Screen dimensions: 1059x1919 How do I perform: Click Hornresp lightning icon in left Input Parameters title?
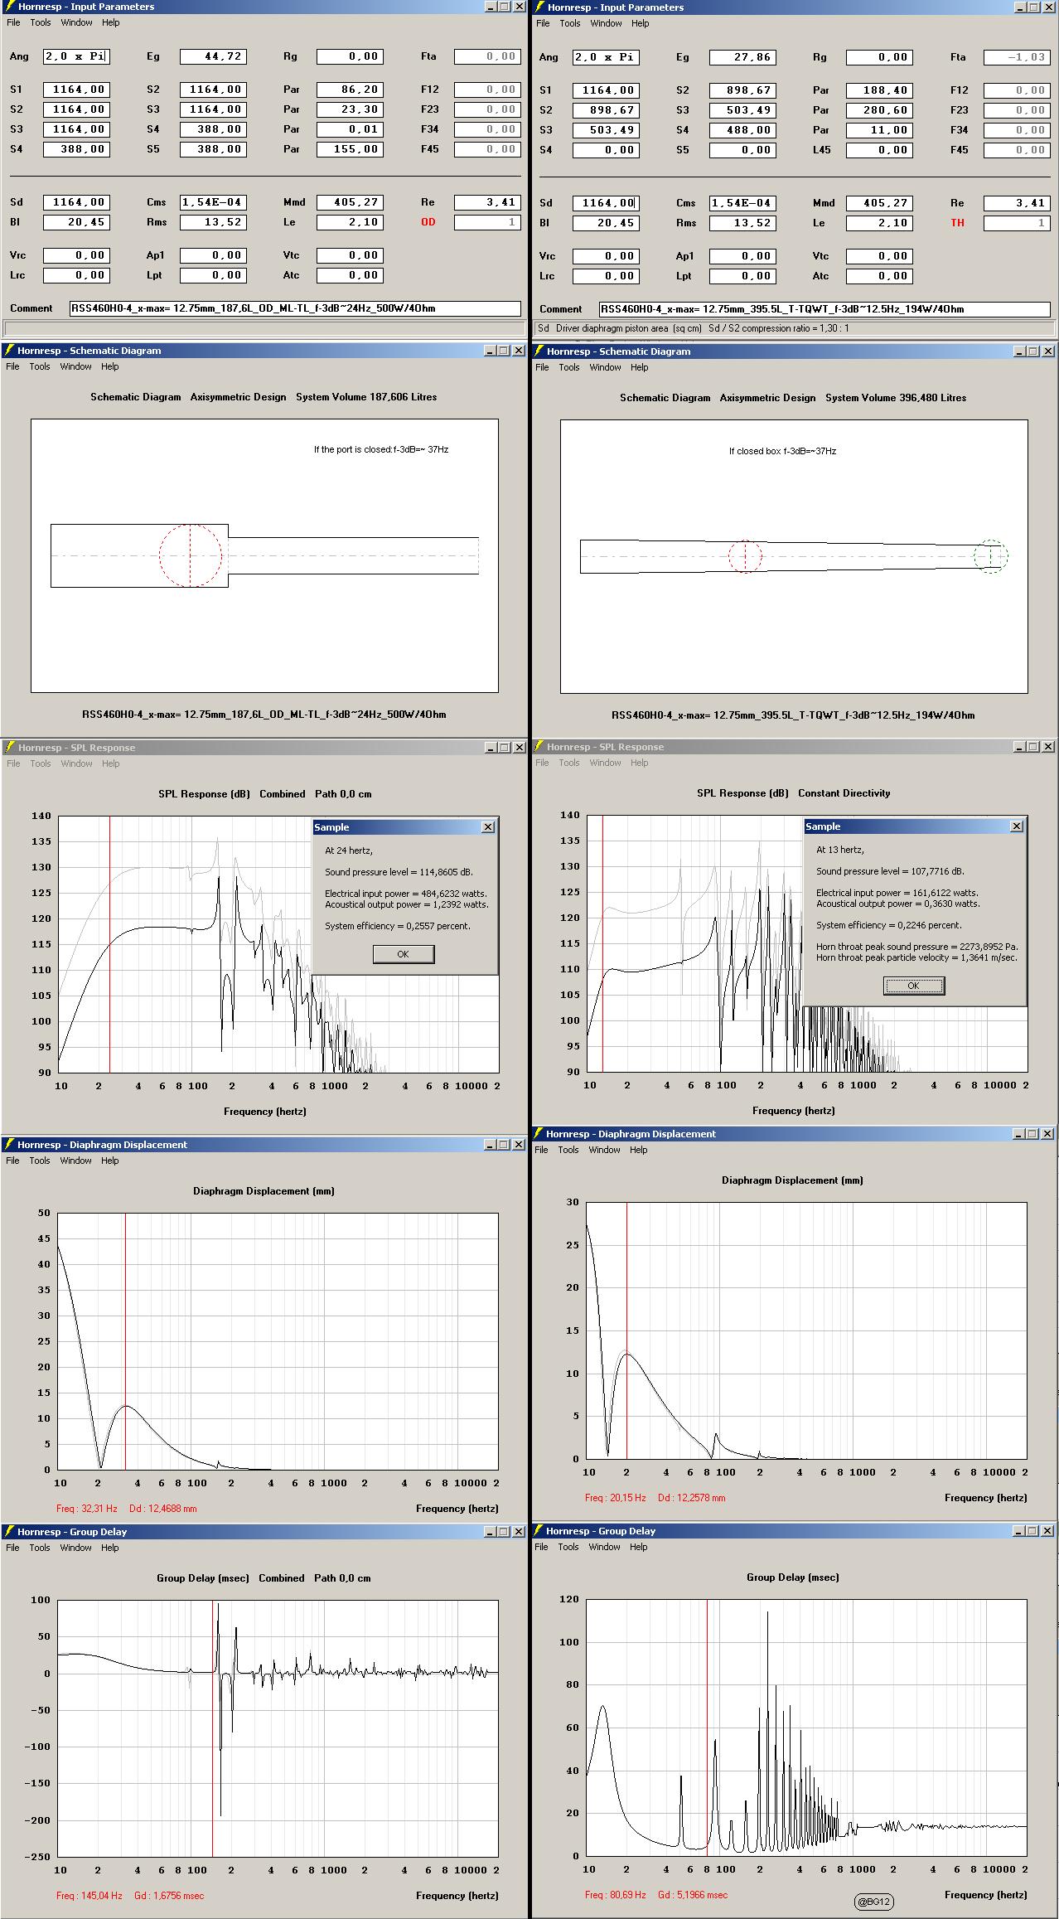[x=9, y=7]
